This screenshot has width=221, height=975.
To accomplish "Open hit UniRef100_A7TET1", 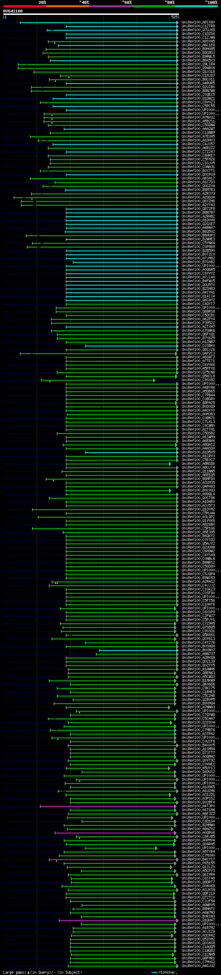I will tap(198, 361).
